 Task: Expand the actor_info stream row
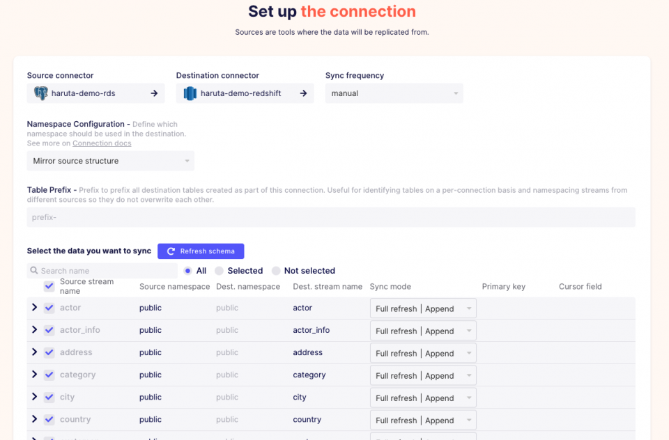coord(34,330)
